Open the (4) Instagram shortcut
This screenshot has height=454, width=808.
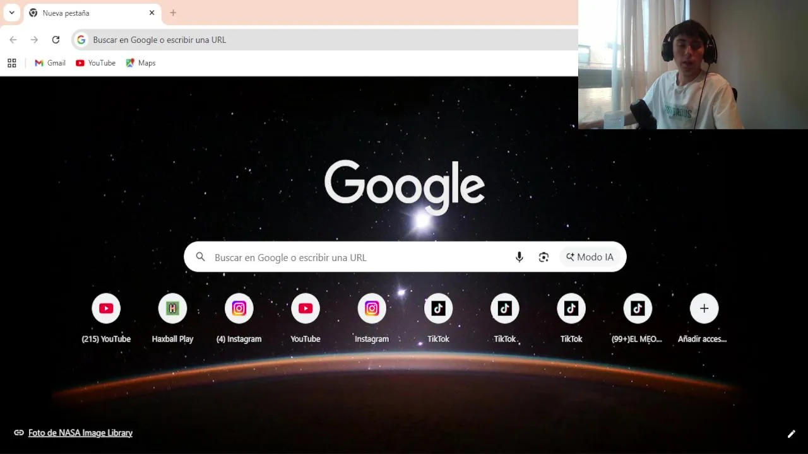[x=239, y=318]
